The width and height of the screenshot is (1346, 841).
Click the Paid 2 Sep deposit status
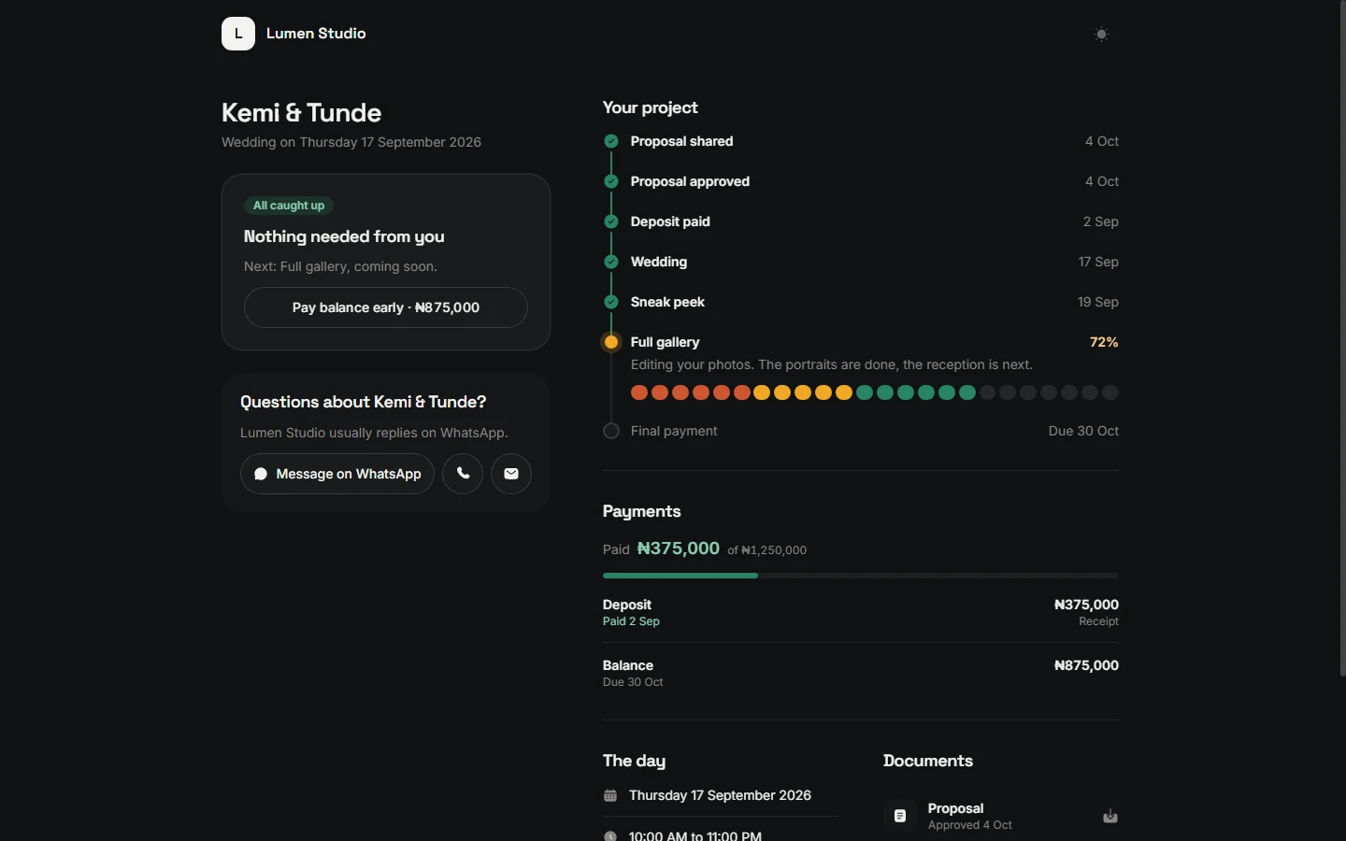tap(631, 621)
